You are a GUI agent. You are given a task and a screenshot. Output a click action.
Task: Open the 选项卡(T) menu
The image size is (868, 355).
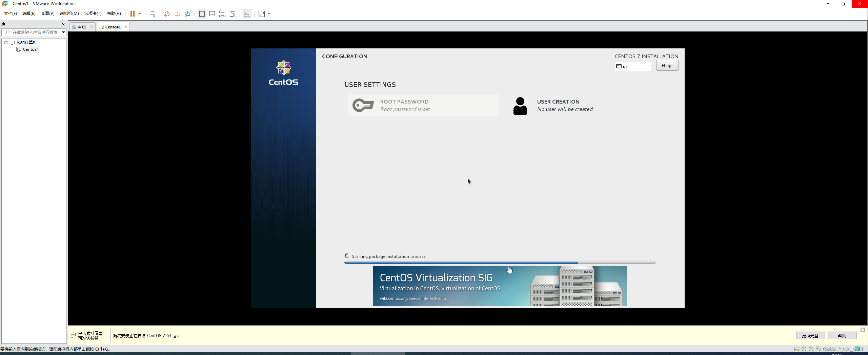click(x=93, y=14)
